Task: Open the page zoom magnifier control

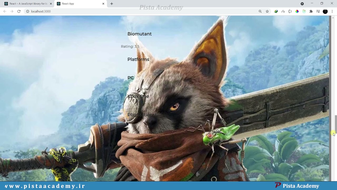Action: coord(260,11)
